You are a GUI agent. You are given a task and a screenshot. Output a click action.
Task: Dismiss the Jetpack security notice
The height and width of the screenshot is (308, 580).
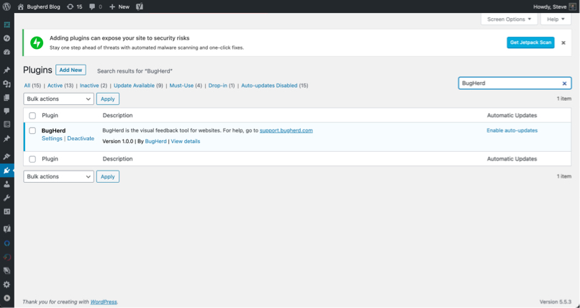point(563,43)
